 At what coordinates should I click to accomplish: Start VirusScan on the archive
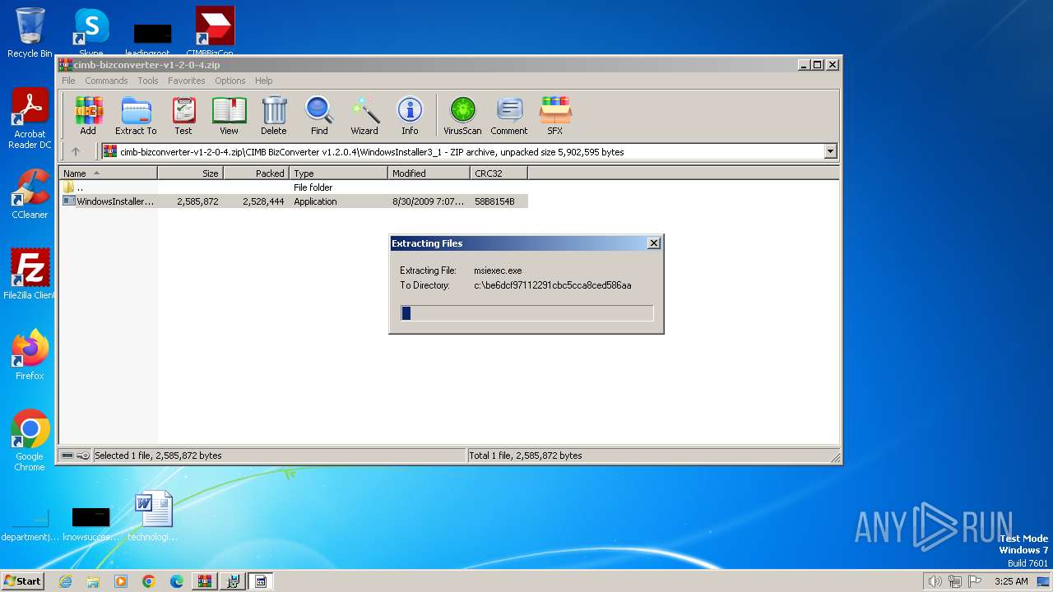[462, 116]
